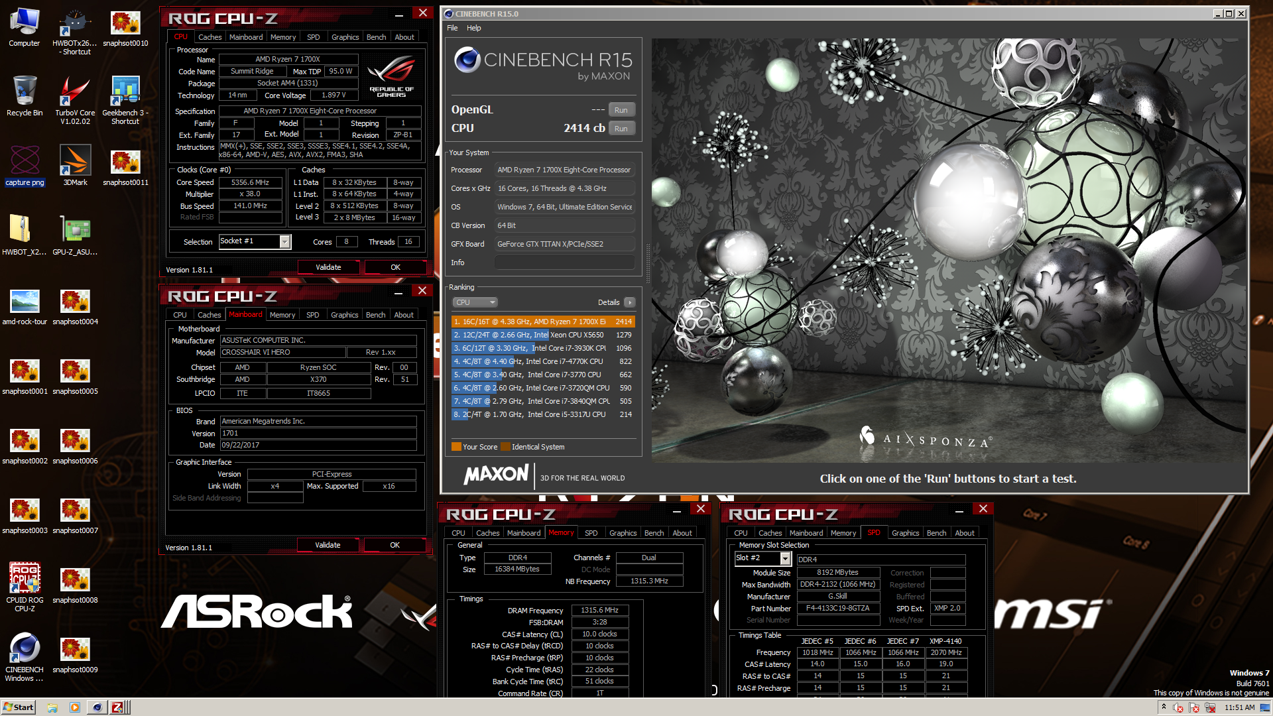
Task: Run the CPU benchmark in Cinebench
Action: [621, 129]
